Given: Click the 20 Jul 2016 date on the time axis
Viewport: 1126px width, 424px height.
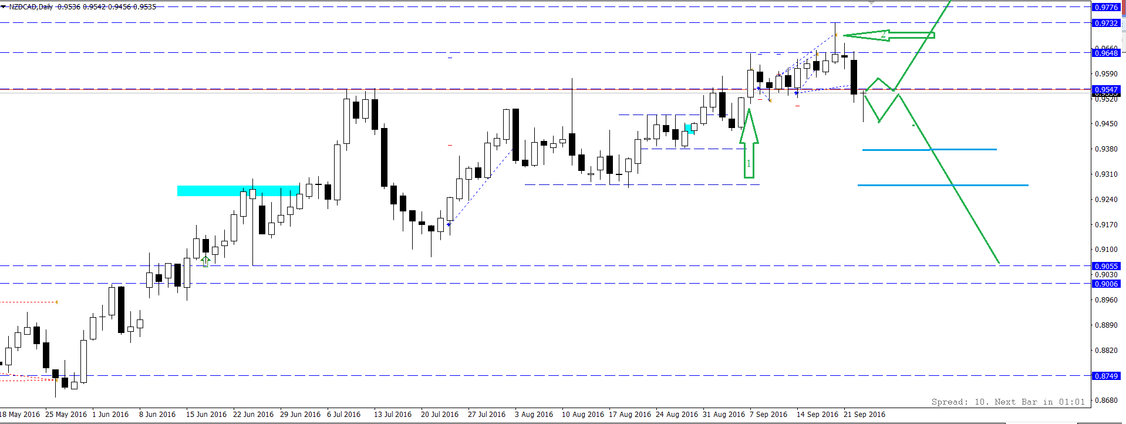Looking at the screenshot, I should pos(440,415).
